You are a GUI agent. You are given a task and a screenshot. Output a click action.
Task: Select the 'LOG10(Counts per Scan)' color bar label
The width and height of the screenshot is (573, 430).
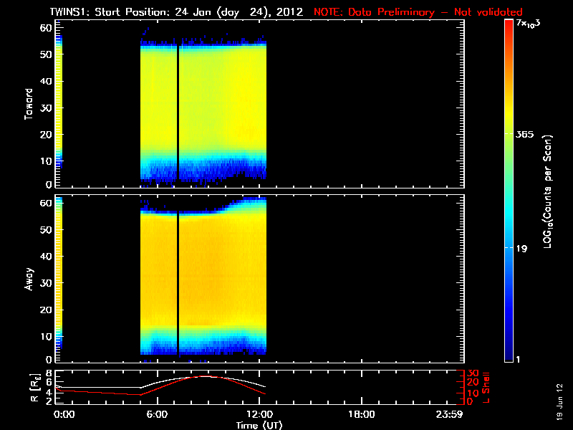(548, 191)
